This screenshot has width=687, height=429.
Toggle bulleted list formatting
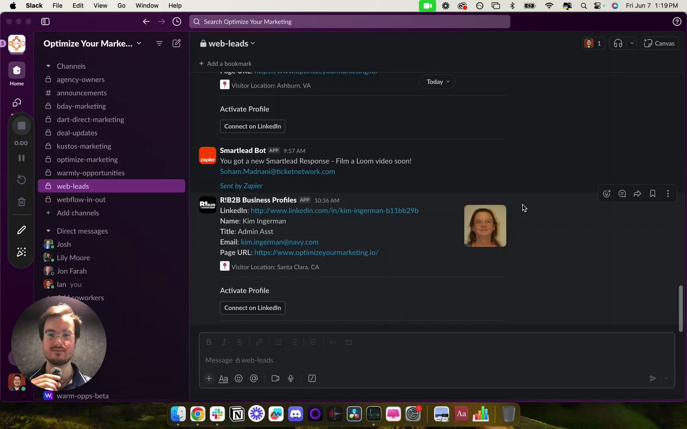click(294, 342)
